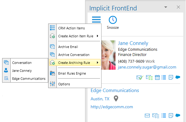Click the bulleted list icon in Jane's row

(x=164, y=77)
